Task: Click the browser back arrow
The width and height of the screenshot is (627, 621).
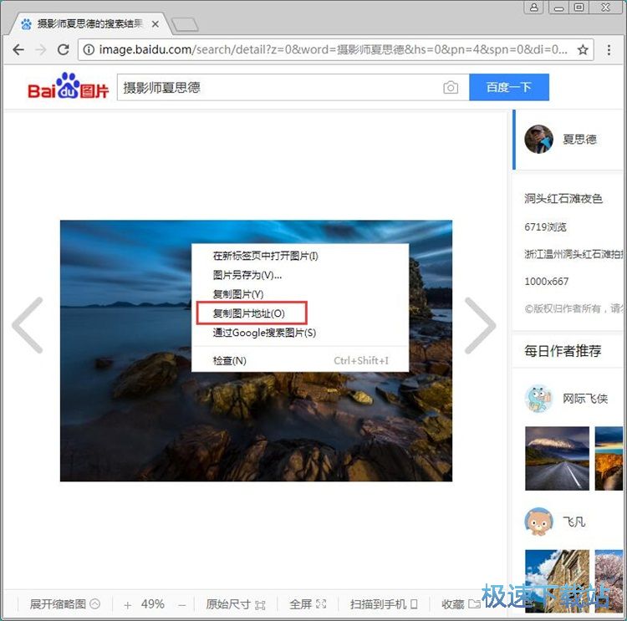Action: pyautogui.click(x=18, y=49)
